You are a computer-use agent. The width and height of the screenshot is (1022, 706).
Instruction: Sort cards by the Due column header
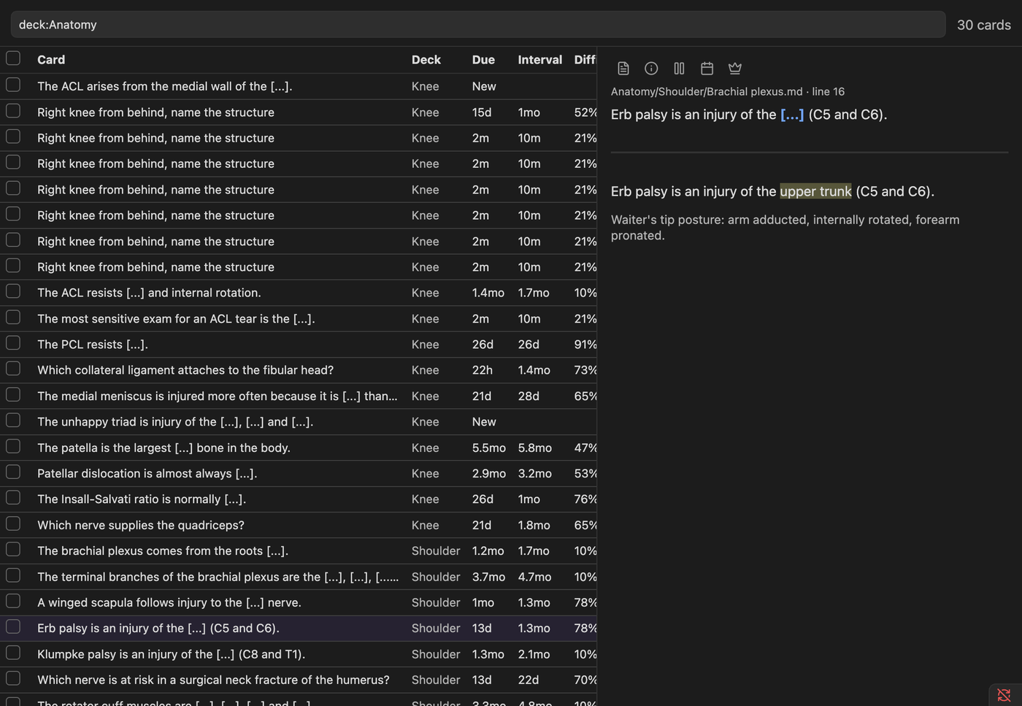click(x=483, y=60)
